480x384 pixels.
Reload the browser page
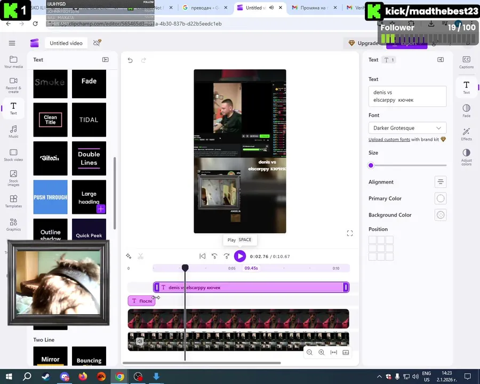35,23
